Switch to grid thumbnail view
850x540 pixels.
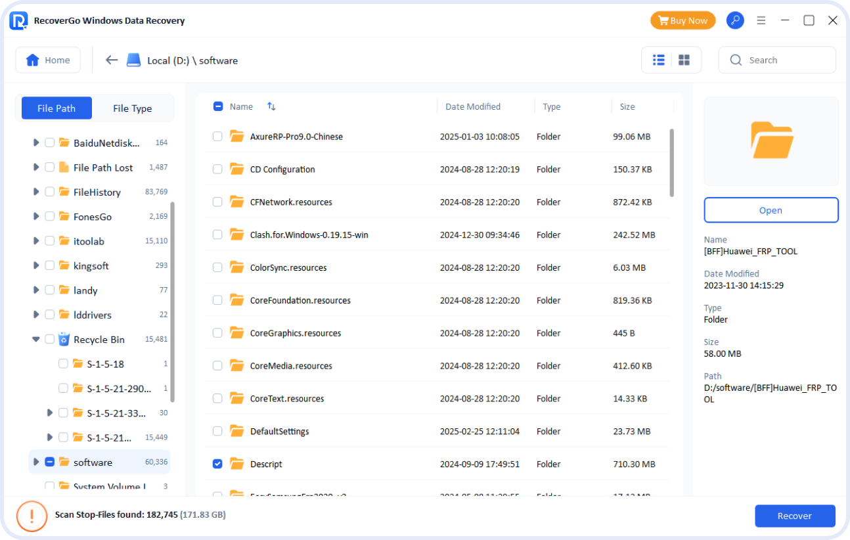coord(684,59)
